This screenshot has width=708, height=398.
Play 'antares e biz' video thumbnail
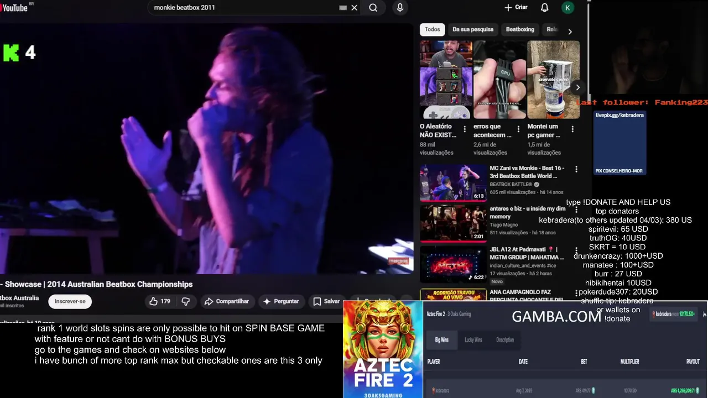453,223
